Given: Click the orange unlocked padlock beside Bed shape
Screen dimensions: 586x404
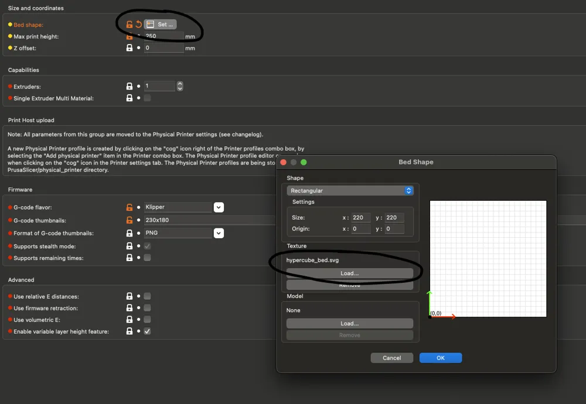Looking at the screenshot, I should 130,25.
